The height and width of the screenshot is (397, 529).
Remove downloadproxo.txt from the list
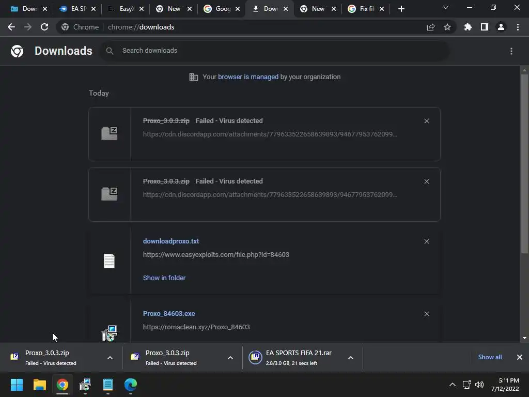point(426,241)
